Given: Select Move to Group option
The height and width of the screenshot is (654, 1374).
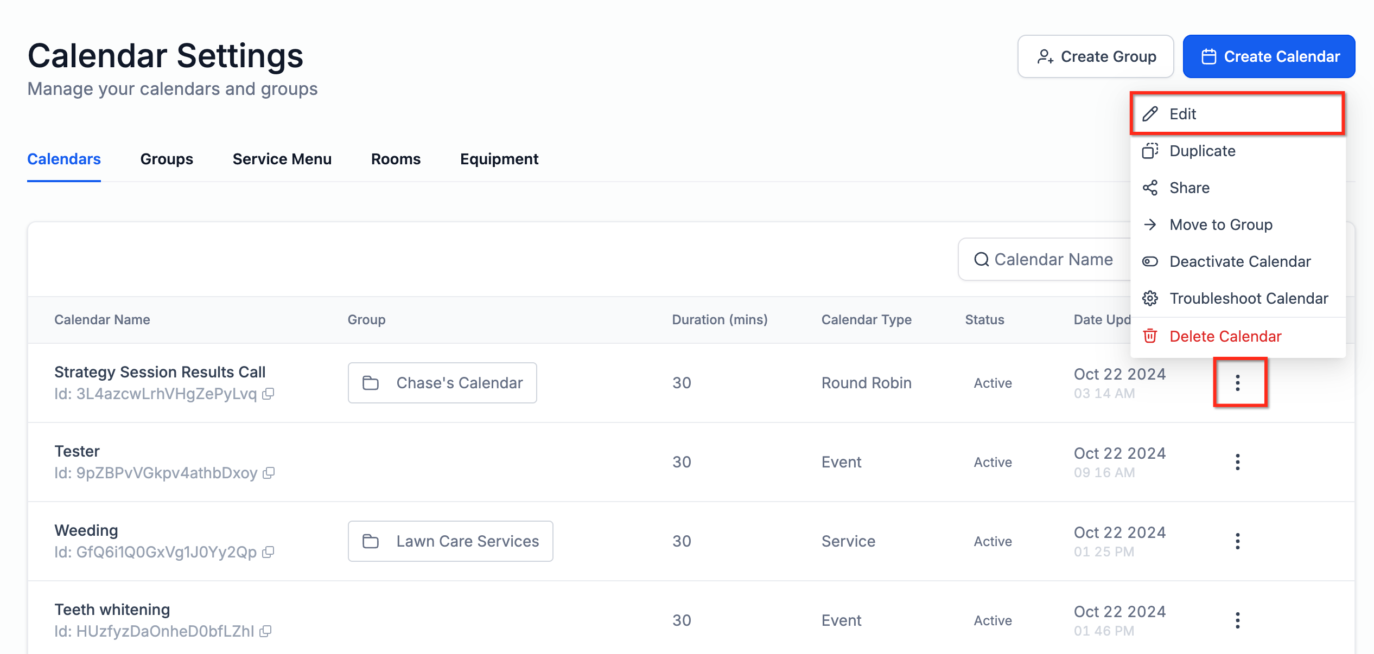Looking at the screenshot, I should coord(1220,225).
